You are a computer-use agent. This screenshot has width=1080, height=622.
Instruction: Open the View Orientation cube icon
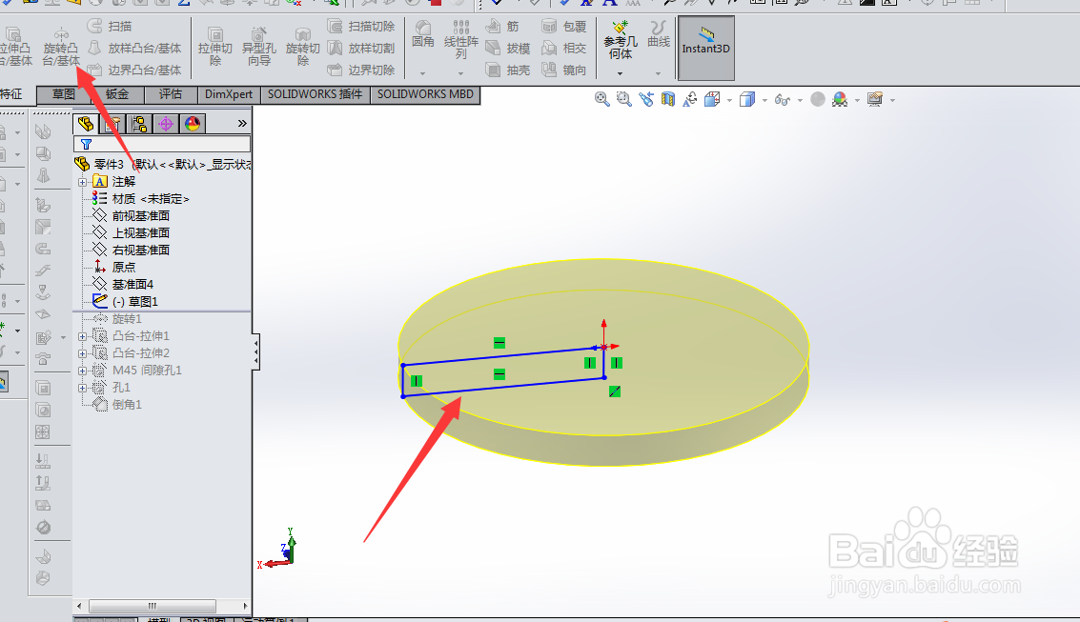pos(712,99)
